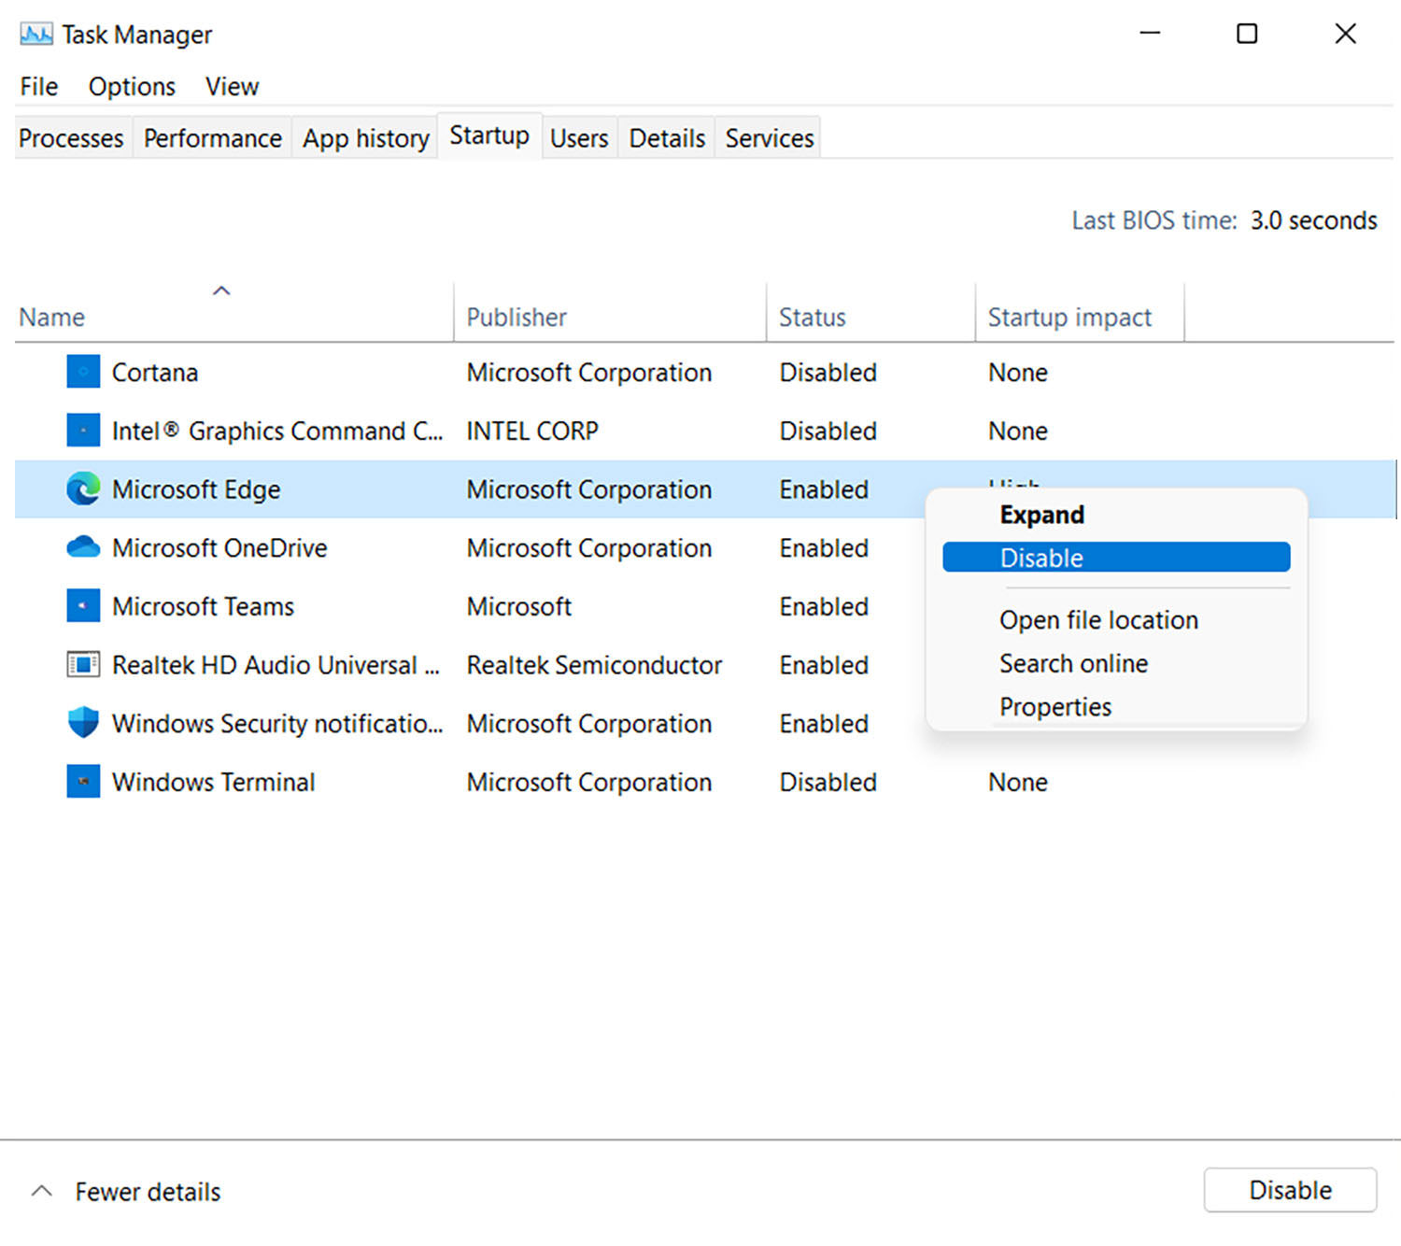Image resolution: width=1401 pixels, height=1246 pixels.
Task: Click Realtek's Enabled status cell
Action: [x=824, y=665]
